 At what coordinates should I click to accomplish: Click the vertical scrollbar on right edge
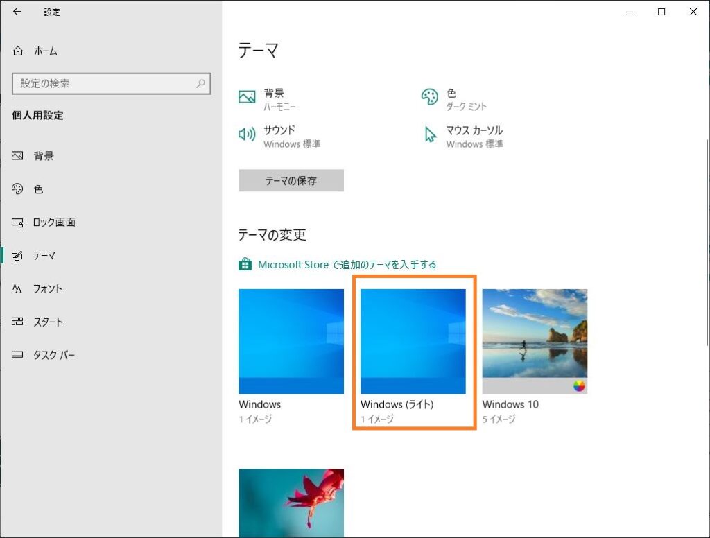707,243
